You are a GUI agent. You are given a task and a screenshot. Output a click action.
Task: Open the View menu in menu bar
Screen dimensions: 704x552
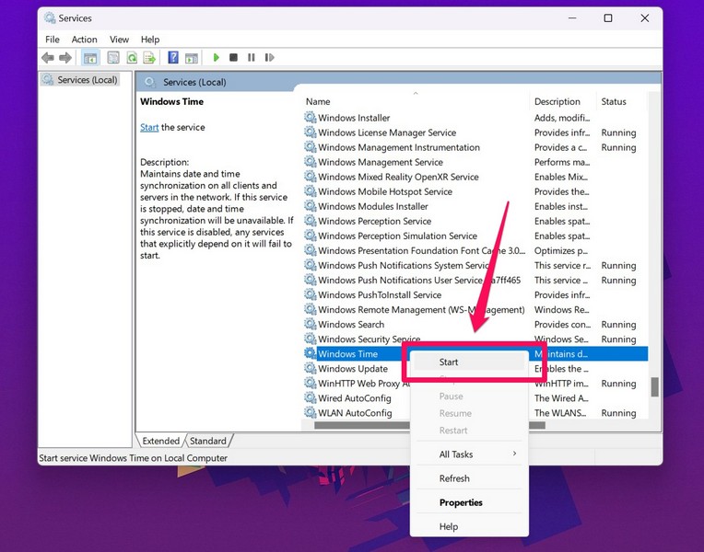[x=119, y=40]
